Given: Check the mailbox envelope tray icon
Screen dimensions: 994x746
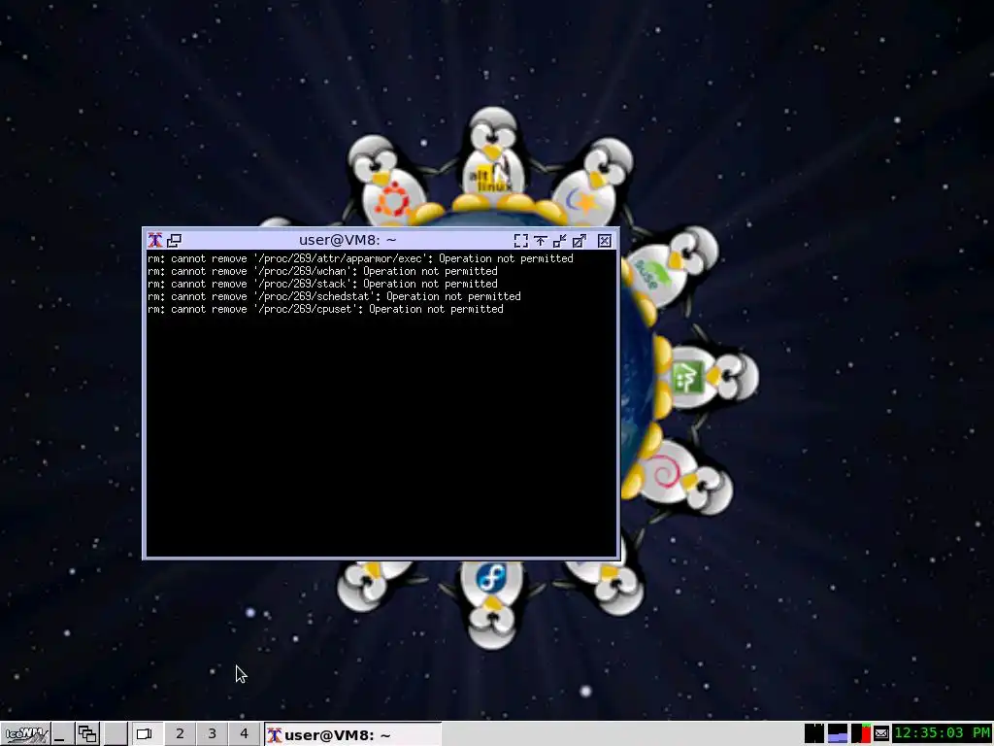Looking at the screenshot, I should (x=881, y=733).
